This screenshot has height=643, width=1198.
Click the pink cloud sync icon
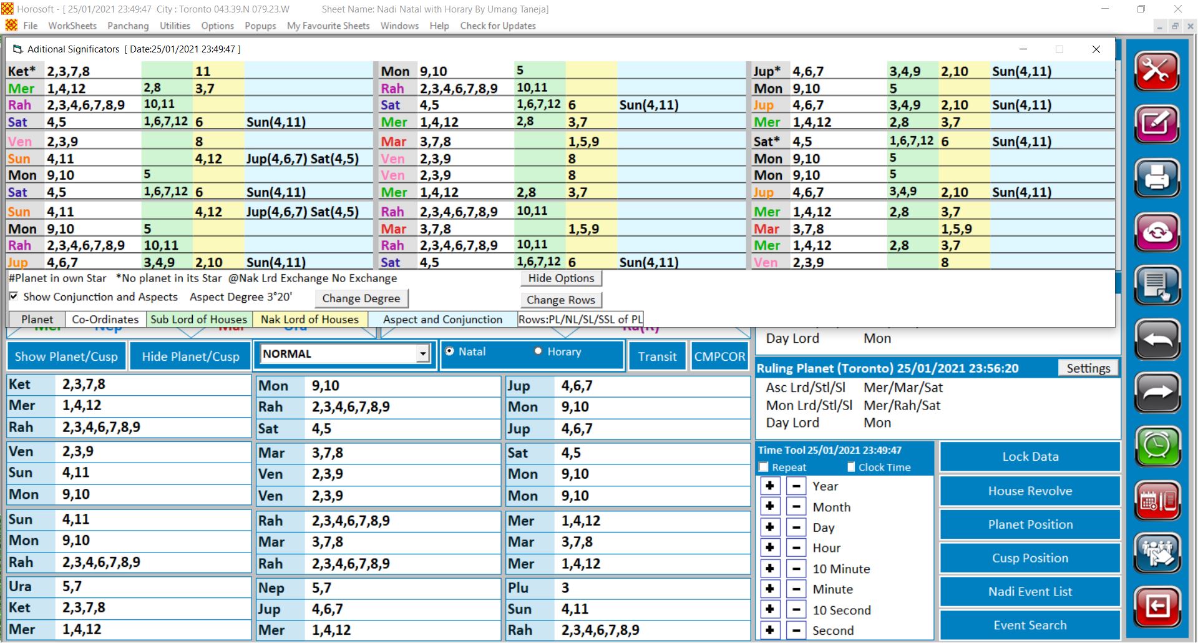pyautogui.click(x=1157, y=232)
